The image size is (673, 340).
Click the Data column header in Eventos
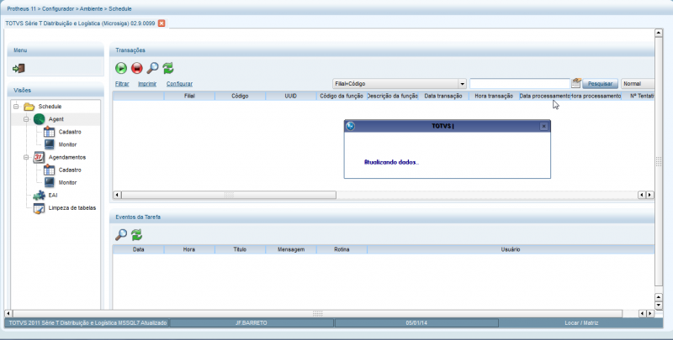[x=138, y=249]
